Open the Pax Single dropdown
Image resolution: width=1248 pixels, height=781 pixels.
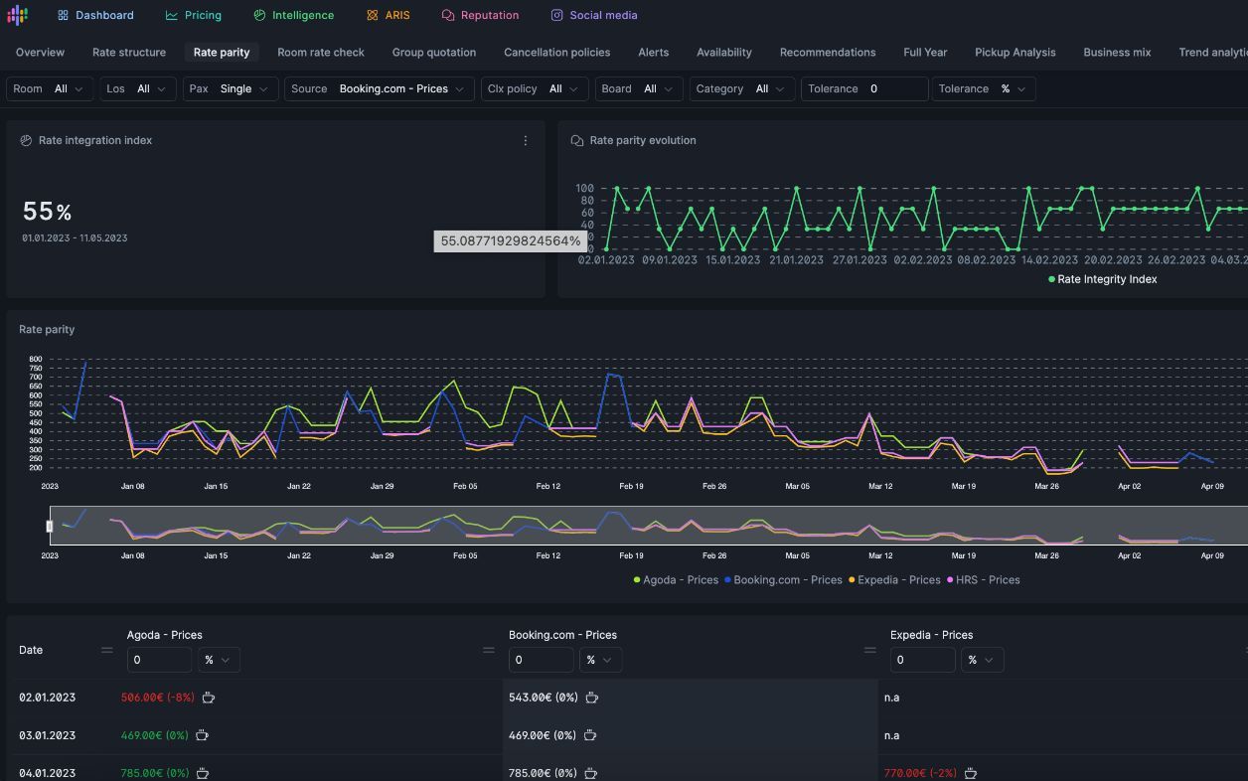(230, 89)
